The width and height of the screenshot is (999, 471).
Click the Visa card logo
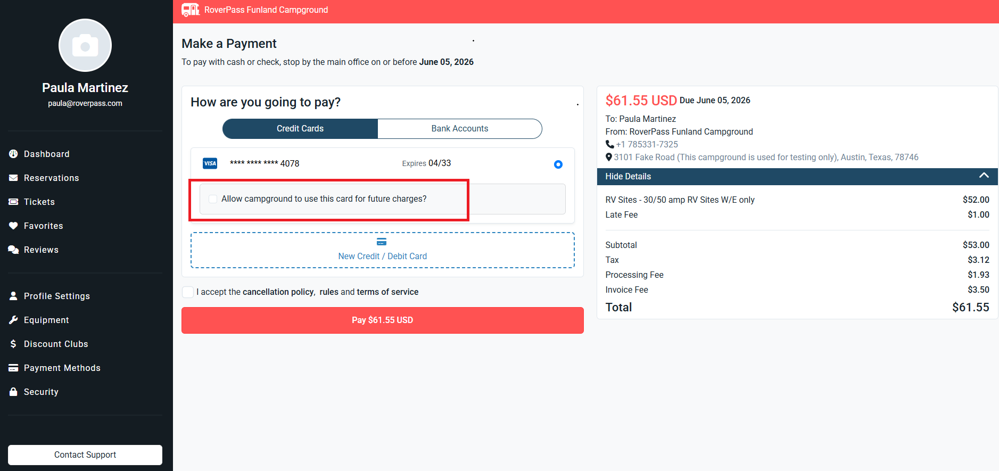210,163
